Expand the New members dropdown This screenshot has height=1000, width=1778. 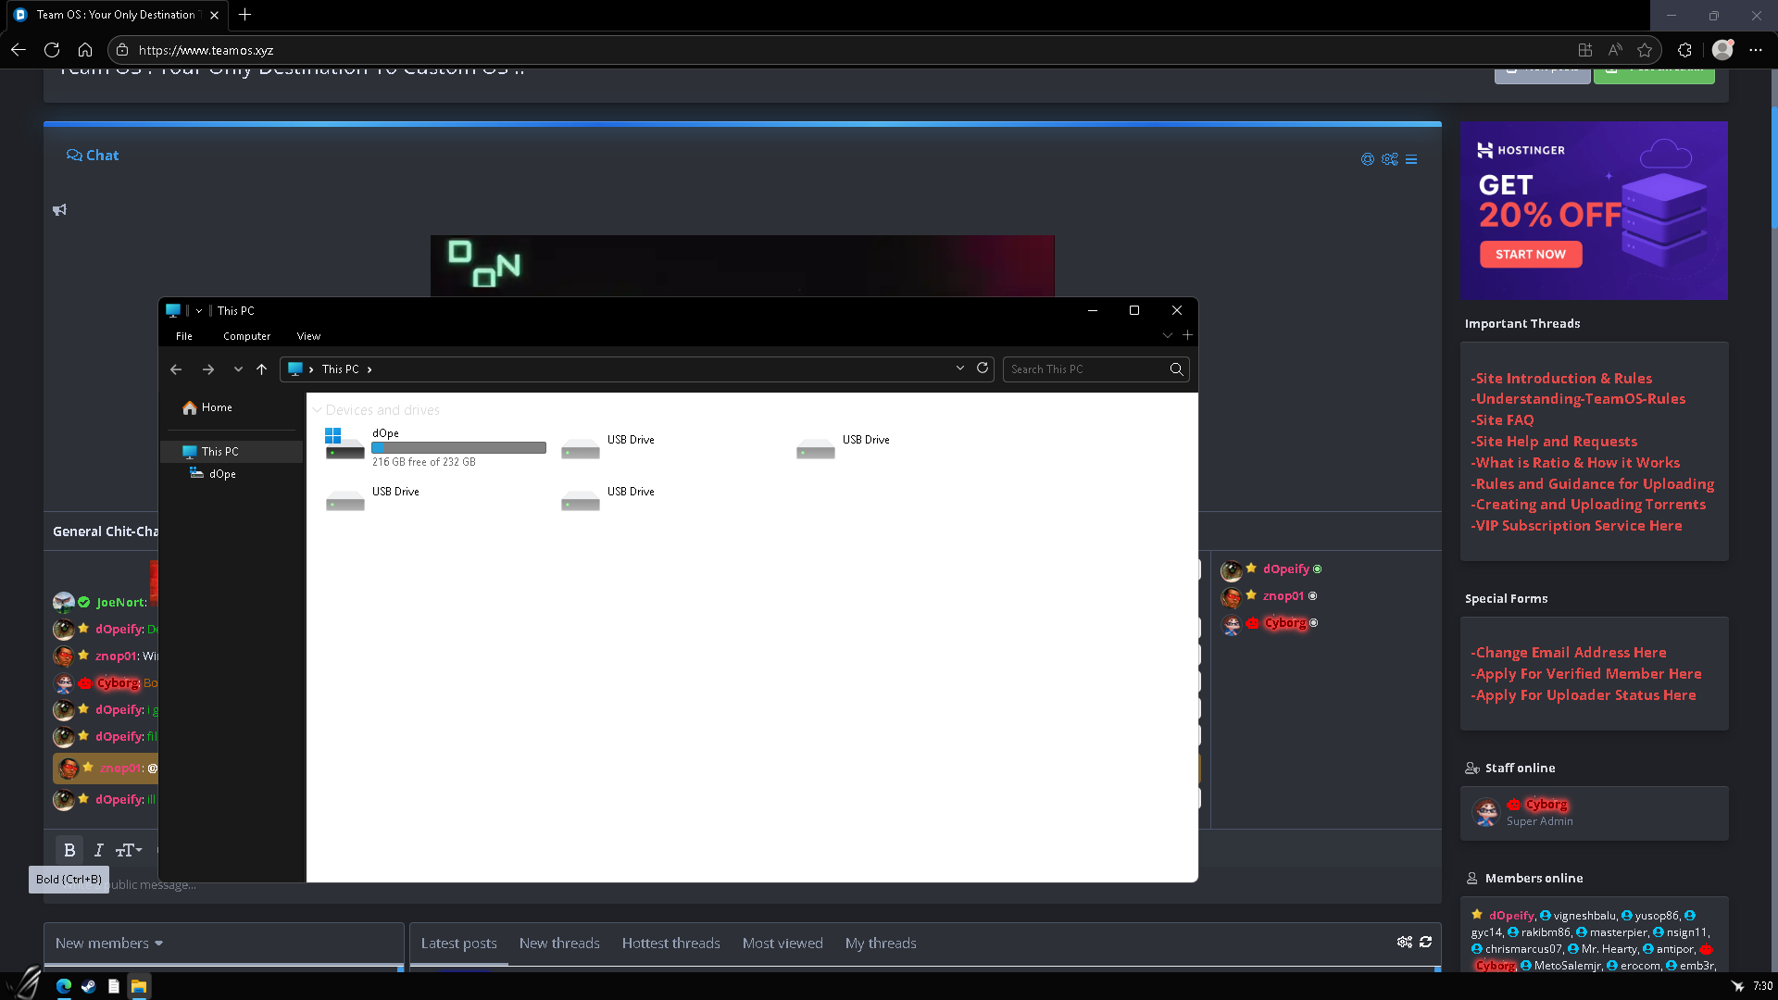(109, 944)
